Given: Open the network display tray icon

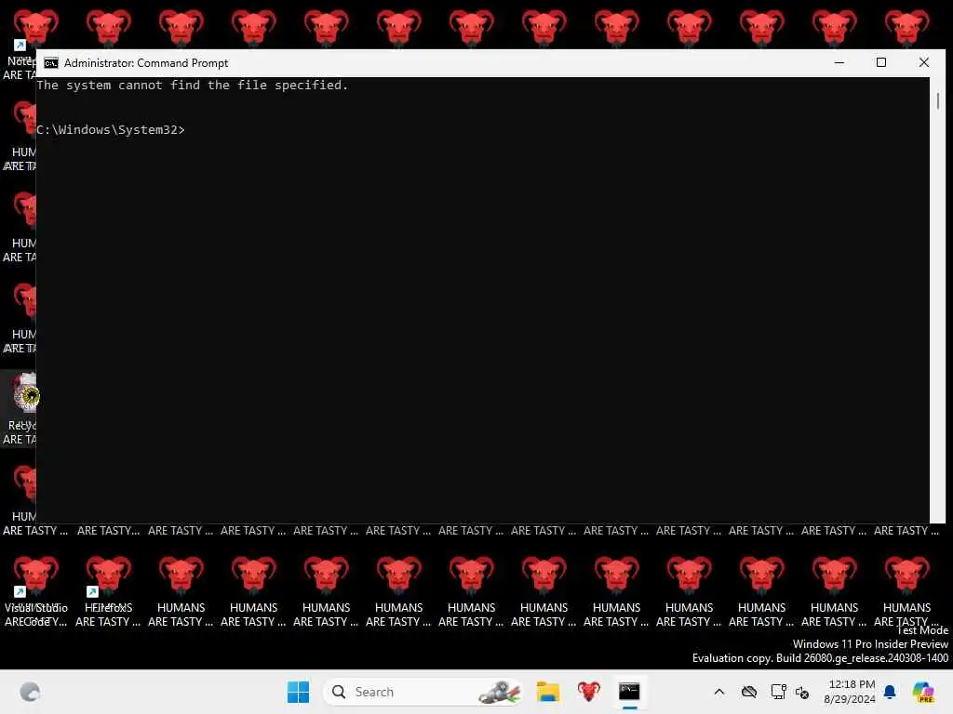Looking at the screenshot, I should pyautogui.click(x=778, y=692).
